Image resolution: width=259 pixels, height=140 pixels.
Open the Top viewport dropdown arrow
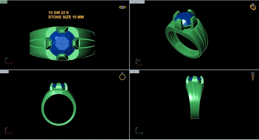[x=6, y=2]
